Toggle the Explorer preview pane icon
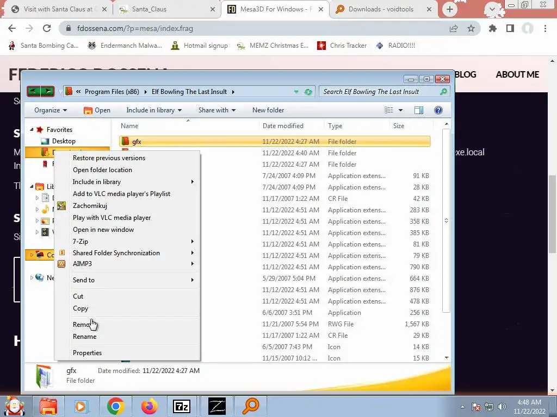This screenshot has height=417, width=557. coord(419,110)
